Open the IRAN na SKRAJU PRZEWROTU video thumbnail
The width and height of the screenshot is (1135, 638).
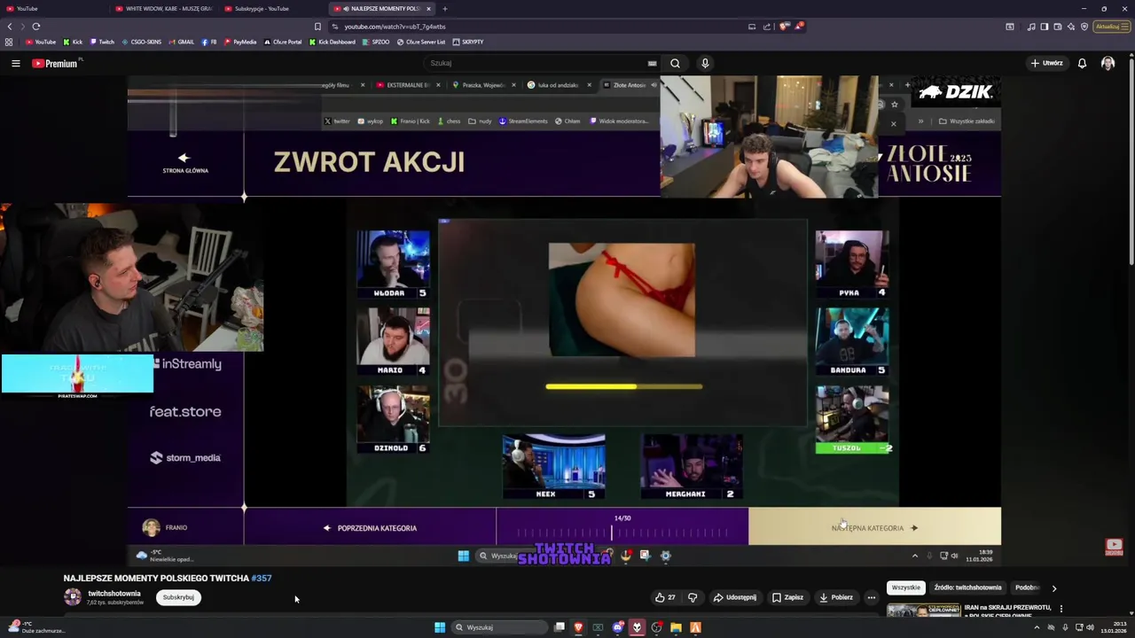coord(923,611)
